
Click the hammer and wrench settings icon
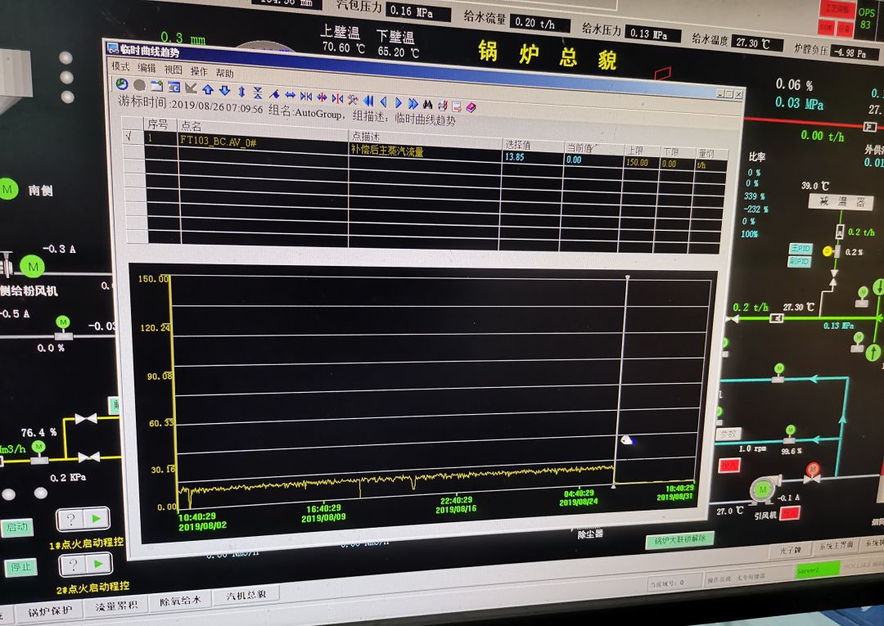pos(353,100)
